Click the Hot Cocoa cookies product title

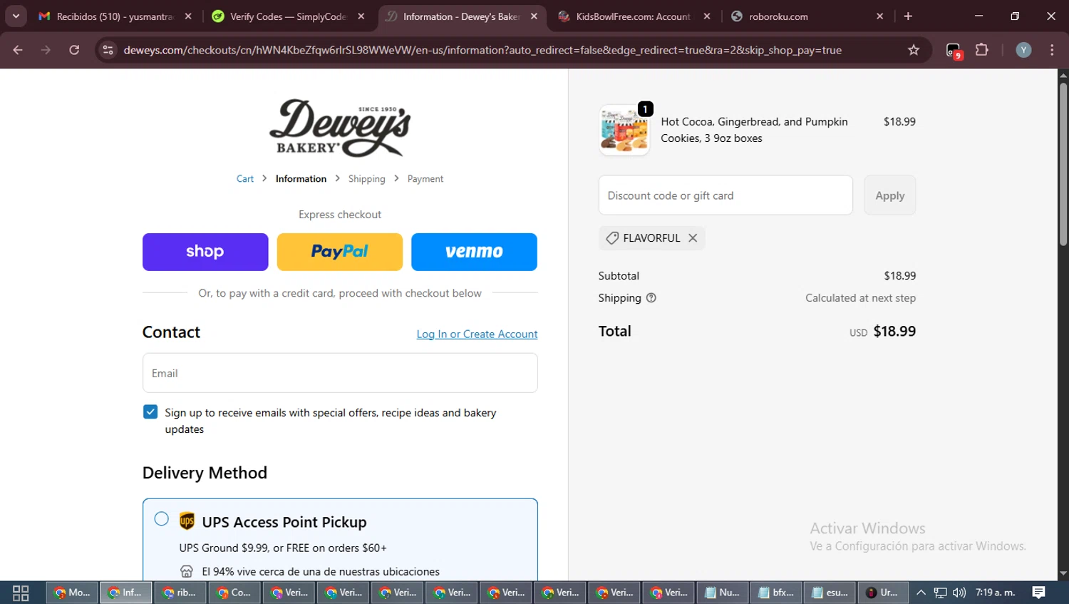click(754, 130)
